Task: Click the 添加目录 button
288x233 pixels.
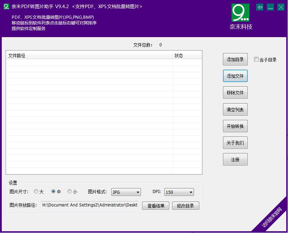Action: 235,59
